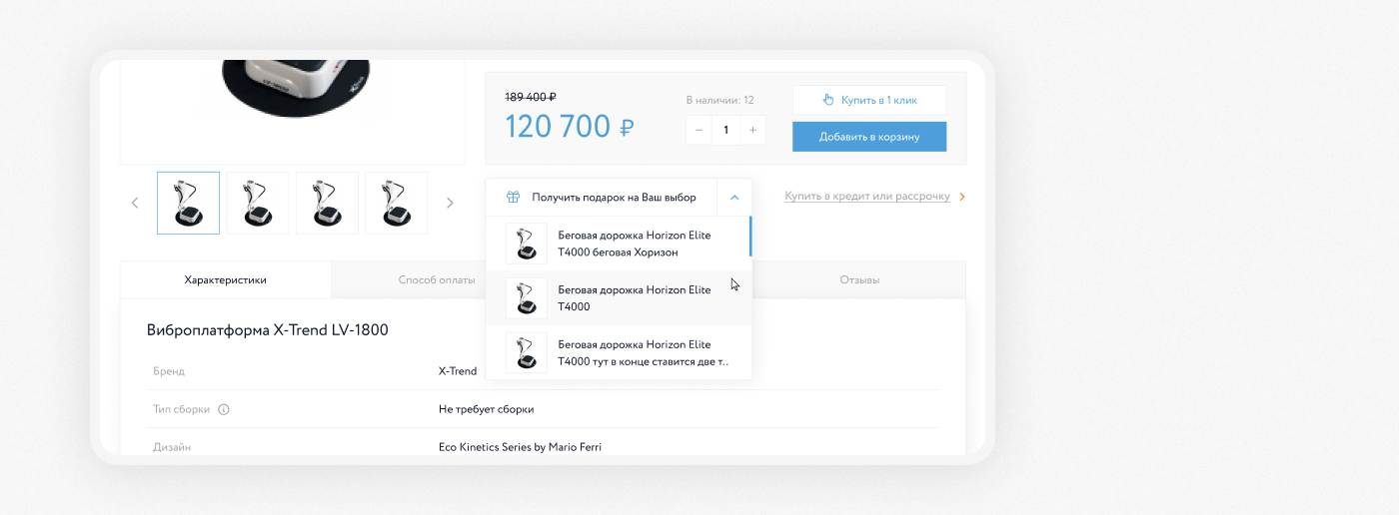This screenshot has width=1399, height=515.
Task: Click the X-Trend brand value
Action: [x=458, y=371]
